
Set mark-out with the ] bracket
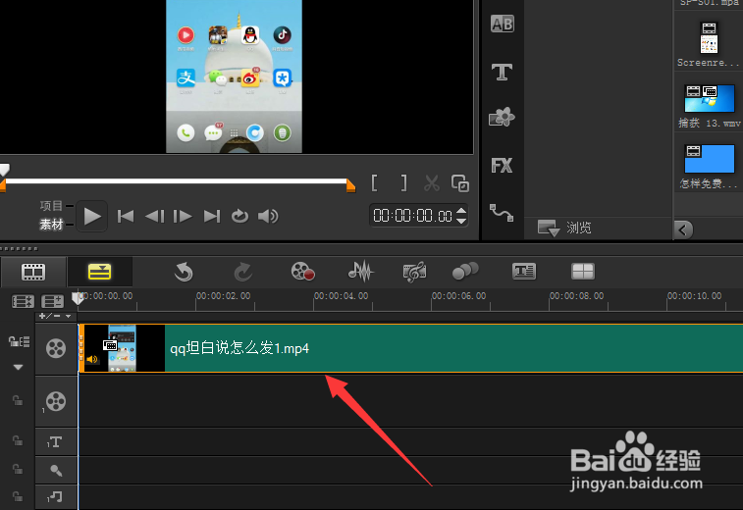[403, 182]
